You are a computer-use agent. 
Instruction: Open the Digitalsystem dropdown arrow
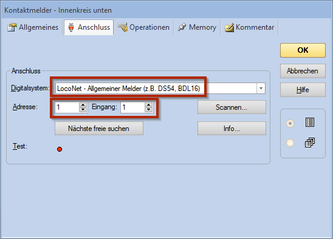pyautogui.click(x=261, y=88)
